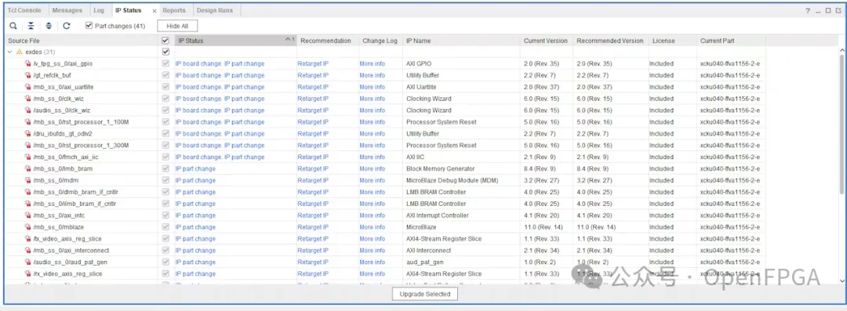Refresh the IP Status report
The image size is (847, 311).
click(67, 25)
